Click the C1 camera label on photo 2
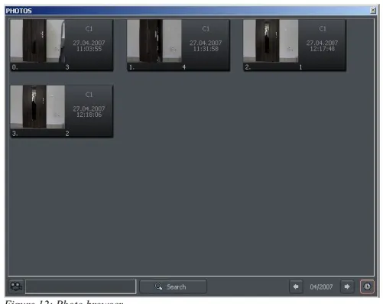The width and height of the screenshot is (383, 304). click(323, 29)
